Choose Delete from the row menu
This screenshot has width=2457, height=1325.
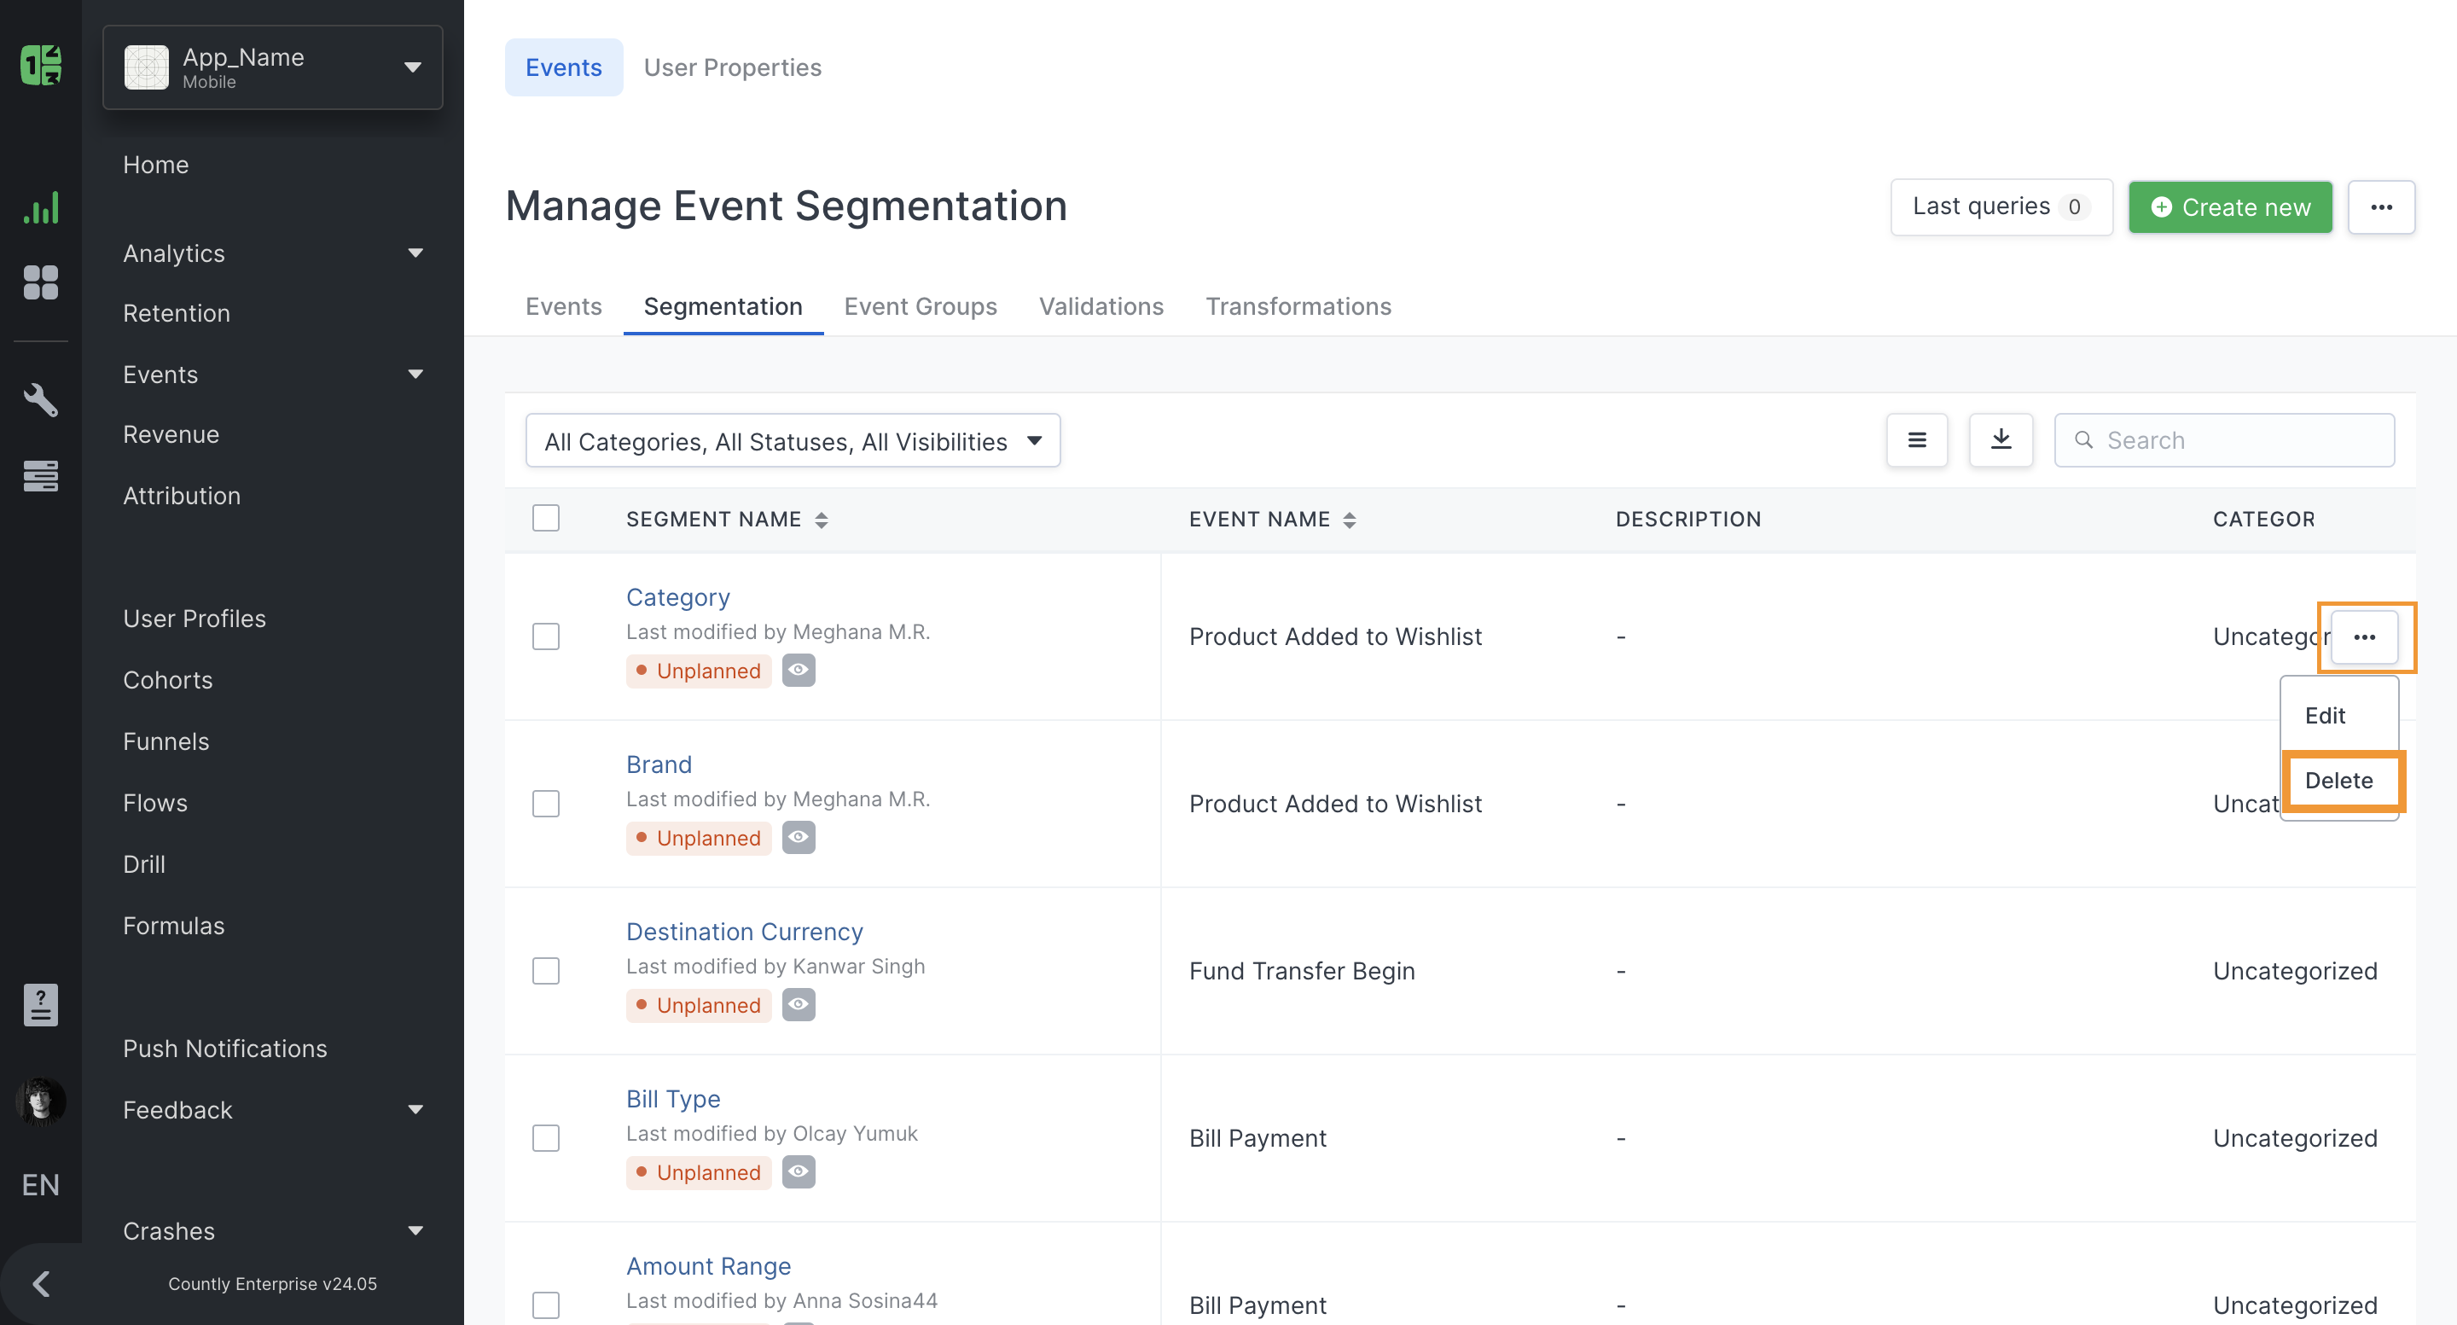[x=2338, y=781]
